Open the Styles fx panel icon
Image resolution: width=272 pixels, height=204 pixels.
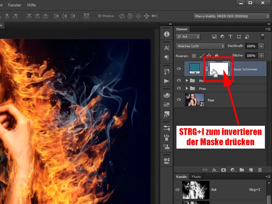167,115
